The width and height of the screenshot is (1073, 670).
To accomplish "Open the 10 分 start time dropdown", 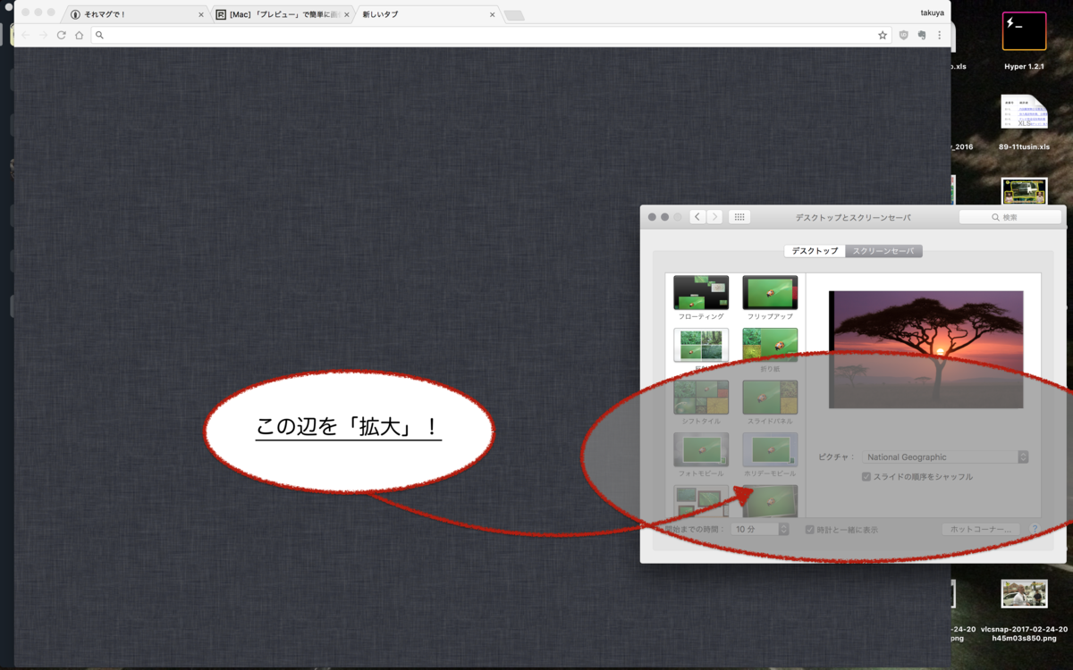I will coord(760,529).
